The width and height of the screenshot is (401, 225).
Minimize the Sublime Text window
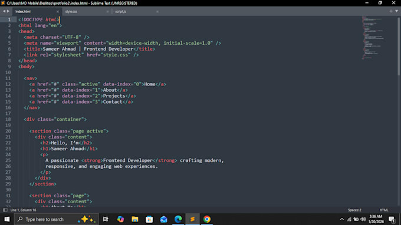(x=367, y=3)
